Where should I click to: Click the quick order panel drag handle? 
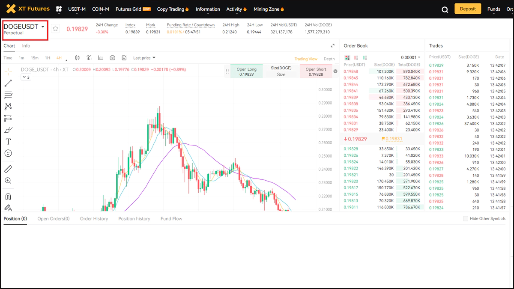227,72
